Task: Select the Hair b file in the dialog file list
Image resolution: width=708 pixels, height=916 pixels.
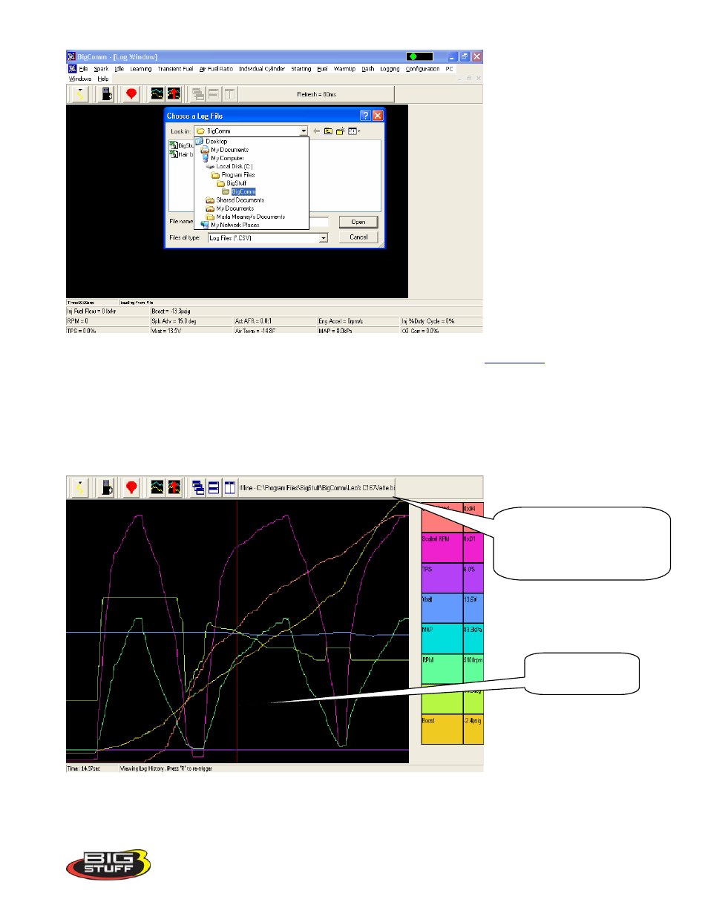Action: [181, 154]
